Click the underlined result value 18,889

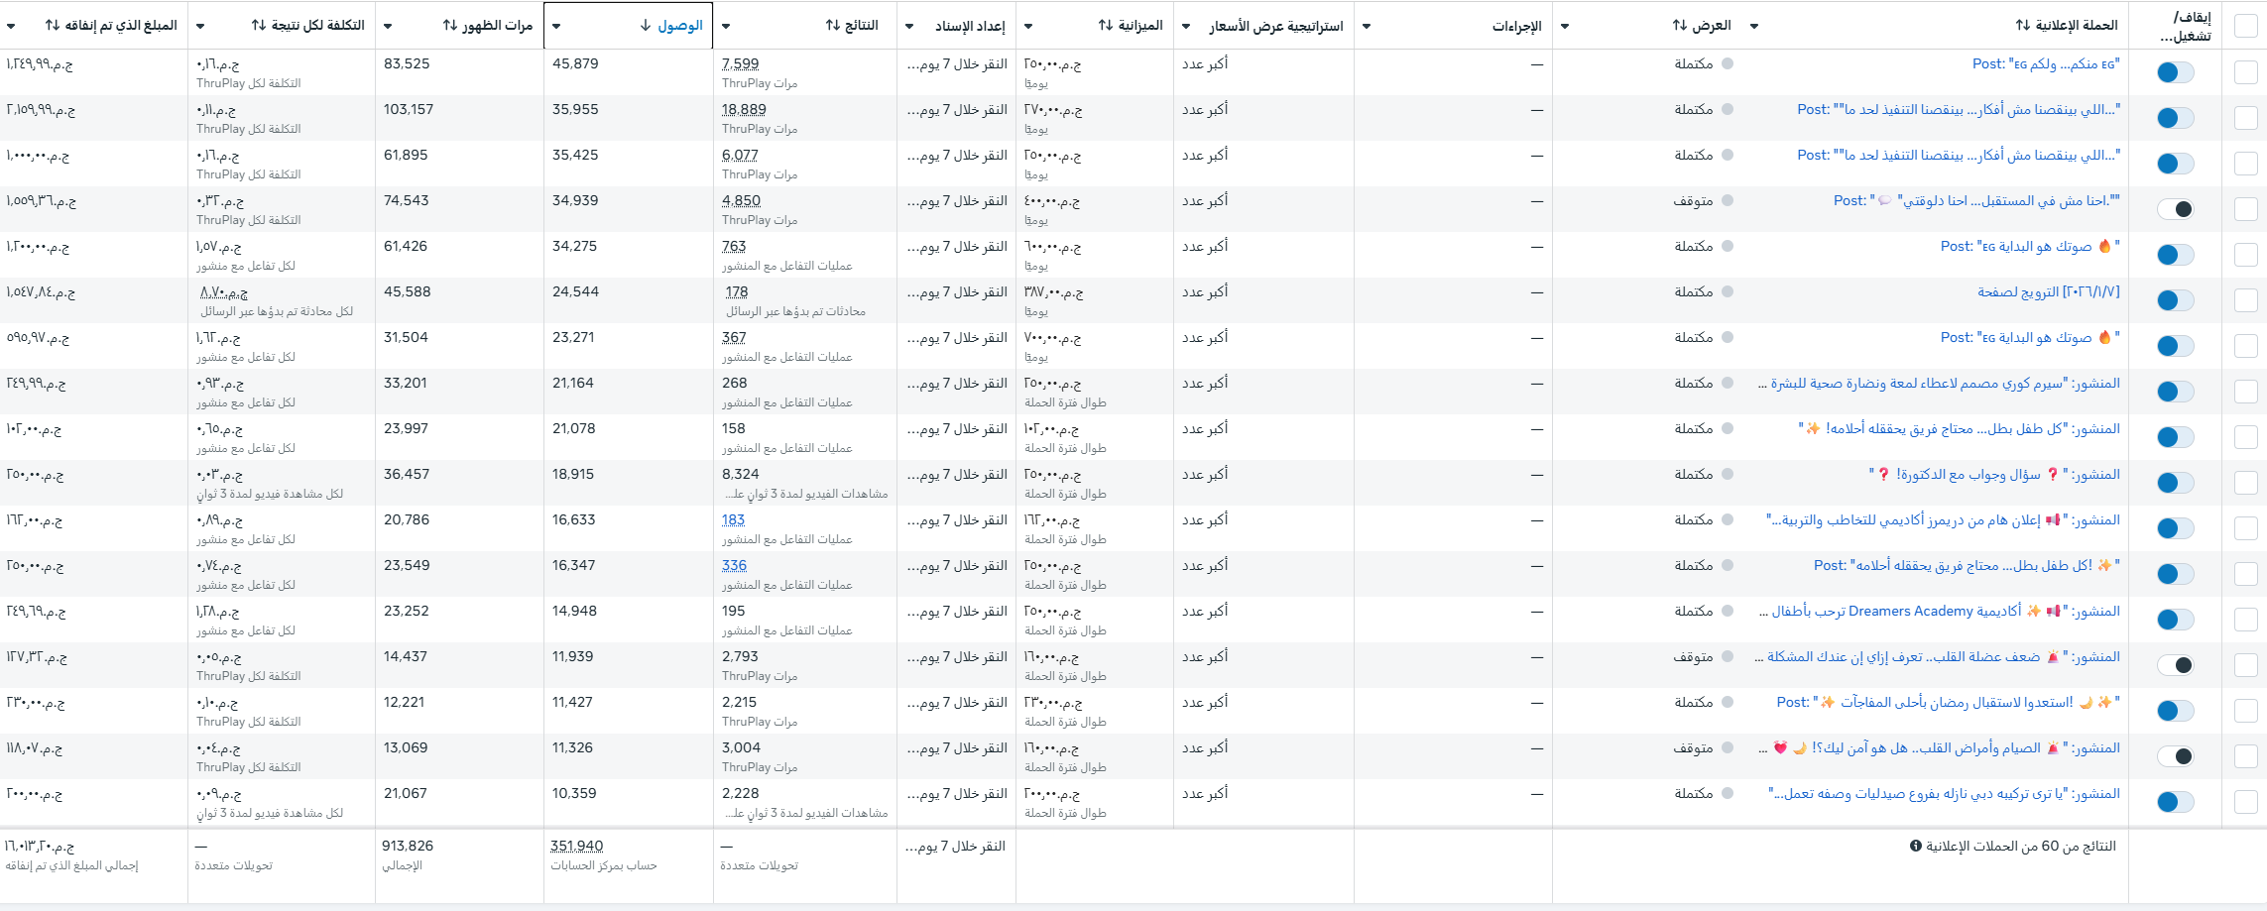(744, 109)
